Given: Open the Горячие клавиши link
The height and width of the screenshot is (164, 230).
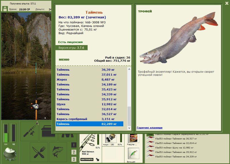Looking at the screenshot, I should click(149, 128).
